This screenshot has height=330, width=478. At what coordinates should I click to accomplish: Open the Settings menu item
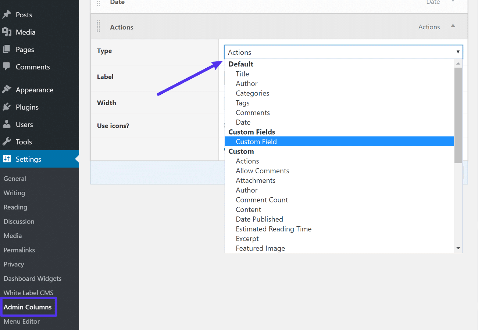point(28,159)
